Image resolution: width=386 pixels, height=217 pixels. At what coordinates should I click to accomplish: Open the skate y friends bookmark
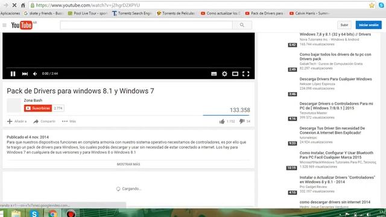[x=44, y=13]
